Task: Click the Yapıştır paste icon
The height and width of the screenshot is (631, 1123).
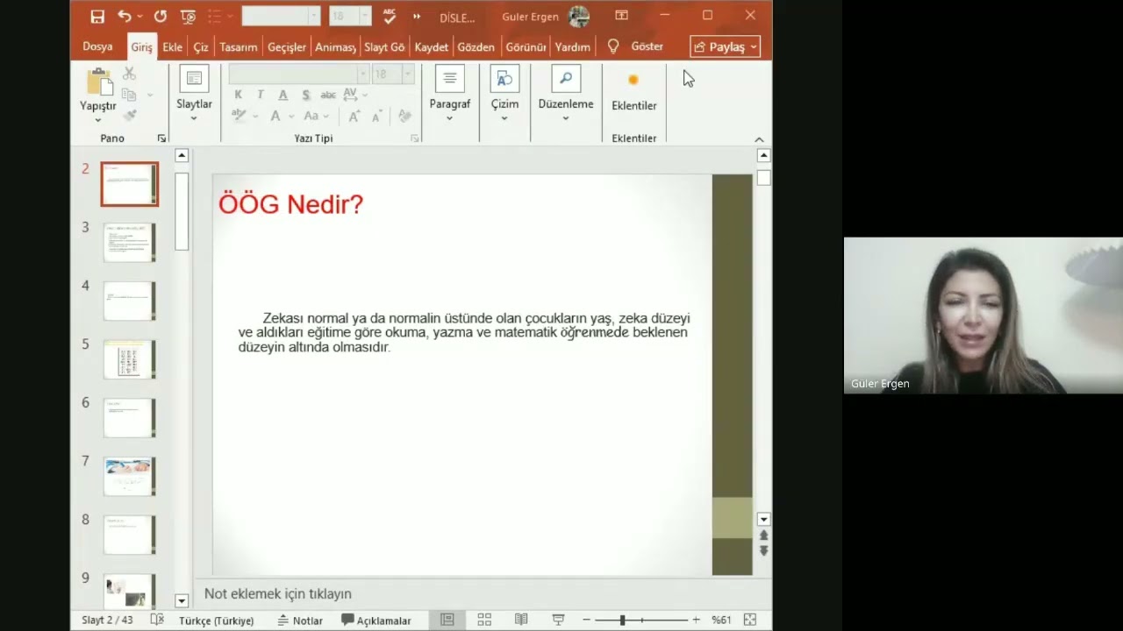Action: [x=100, y=82]
